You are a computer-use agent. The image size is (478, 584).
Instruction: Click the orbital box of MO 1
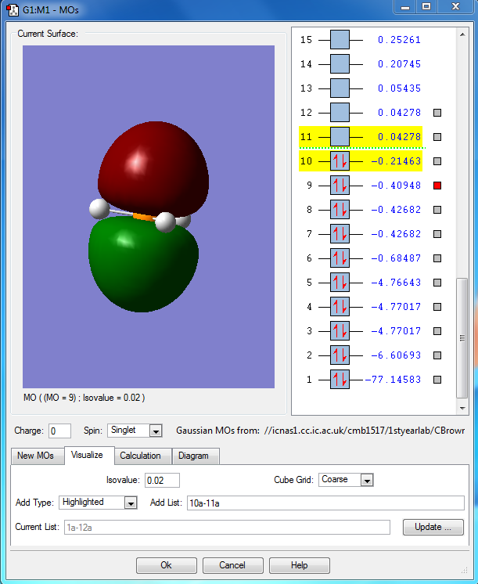(340, 380)
